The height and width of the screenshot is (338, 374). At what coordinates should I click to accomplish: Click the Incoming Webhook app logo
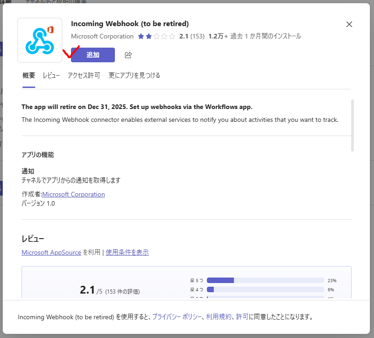pyautogui.click(x=40, y=40)
